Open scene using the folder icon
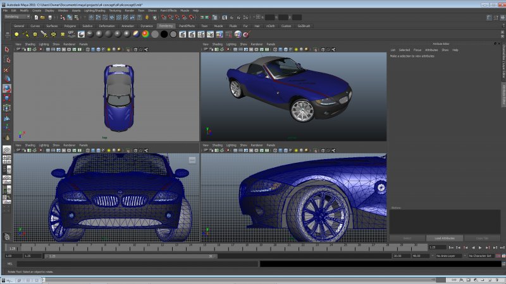 coord(42,18)
